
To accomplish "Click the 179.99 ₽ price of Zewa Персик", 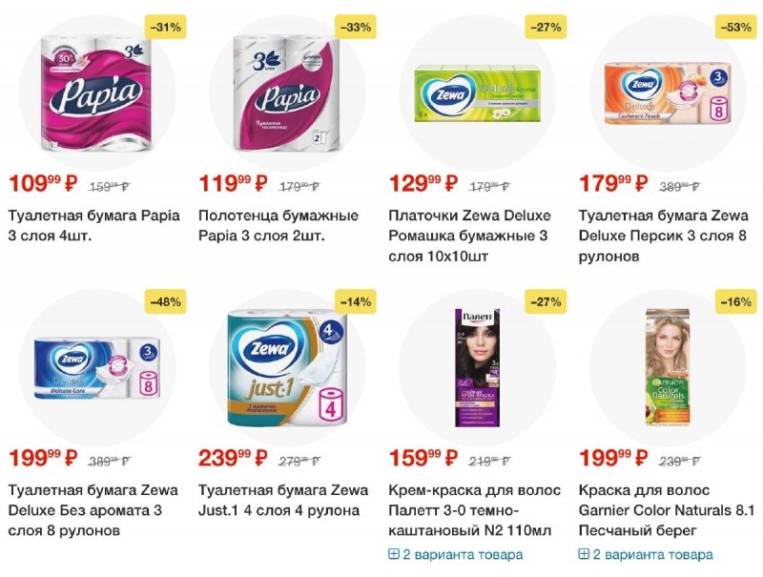I will [613, 183].
